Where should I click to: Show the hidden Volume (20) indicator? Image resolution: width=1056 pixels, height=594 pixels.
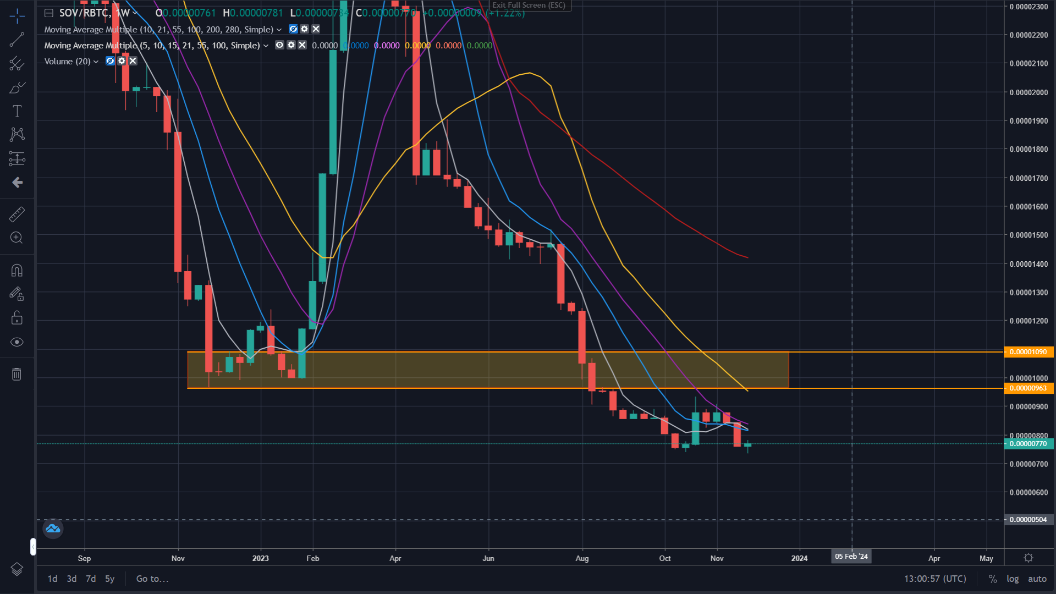[x=110, y=61]
